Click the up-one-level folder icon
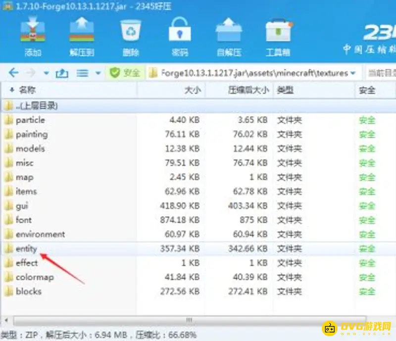The width and height of the screenshot is (396, 341). [62, 73]
